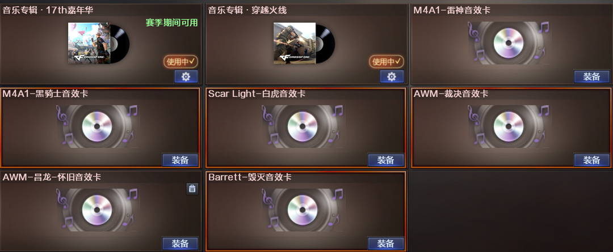Toggle 使用中 status on 穿越火线 album
The image size is (613, 252).
click(x=387, y=61)
